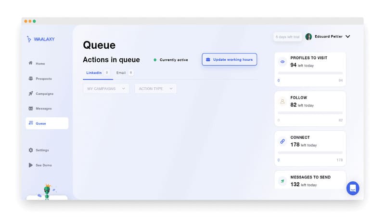Click the days left trial badge
Viewport: 385px width, 217px height.
(287, 37)
